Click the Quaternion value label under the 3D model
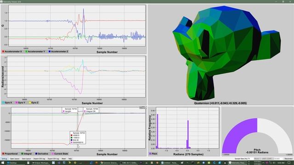294x165 pixels. coord(220,103)
